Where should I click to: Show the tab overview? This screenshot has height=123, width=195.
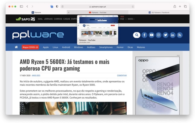coord(186,6)
